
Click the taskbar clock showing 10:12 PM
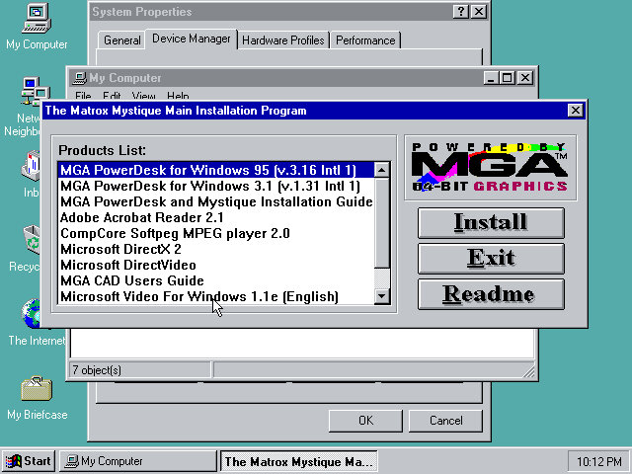[596, 461]
